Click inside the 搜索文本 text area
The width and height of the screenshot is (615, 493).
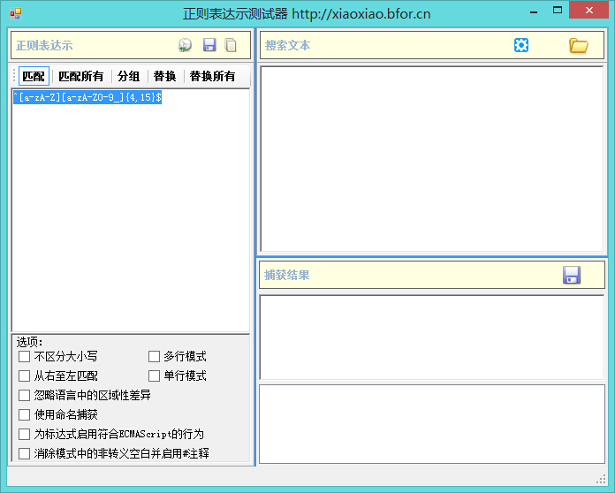click(431, 159)
